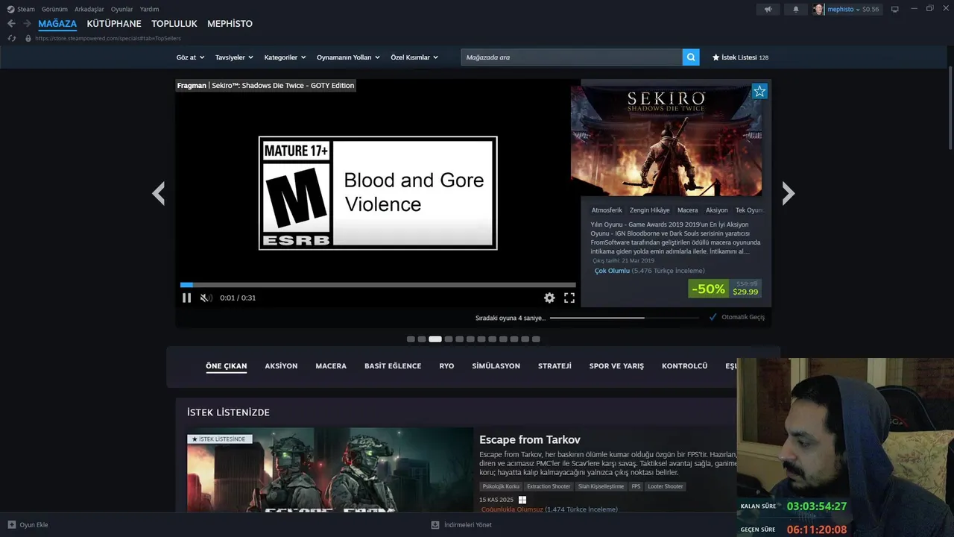Expand the Tavsiyeler dropdown
This screenshot has width=954, height=537.
(x=234, y=57)
